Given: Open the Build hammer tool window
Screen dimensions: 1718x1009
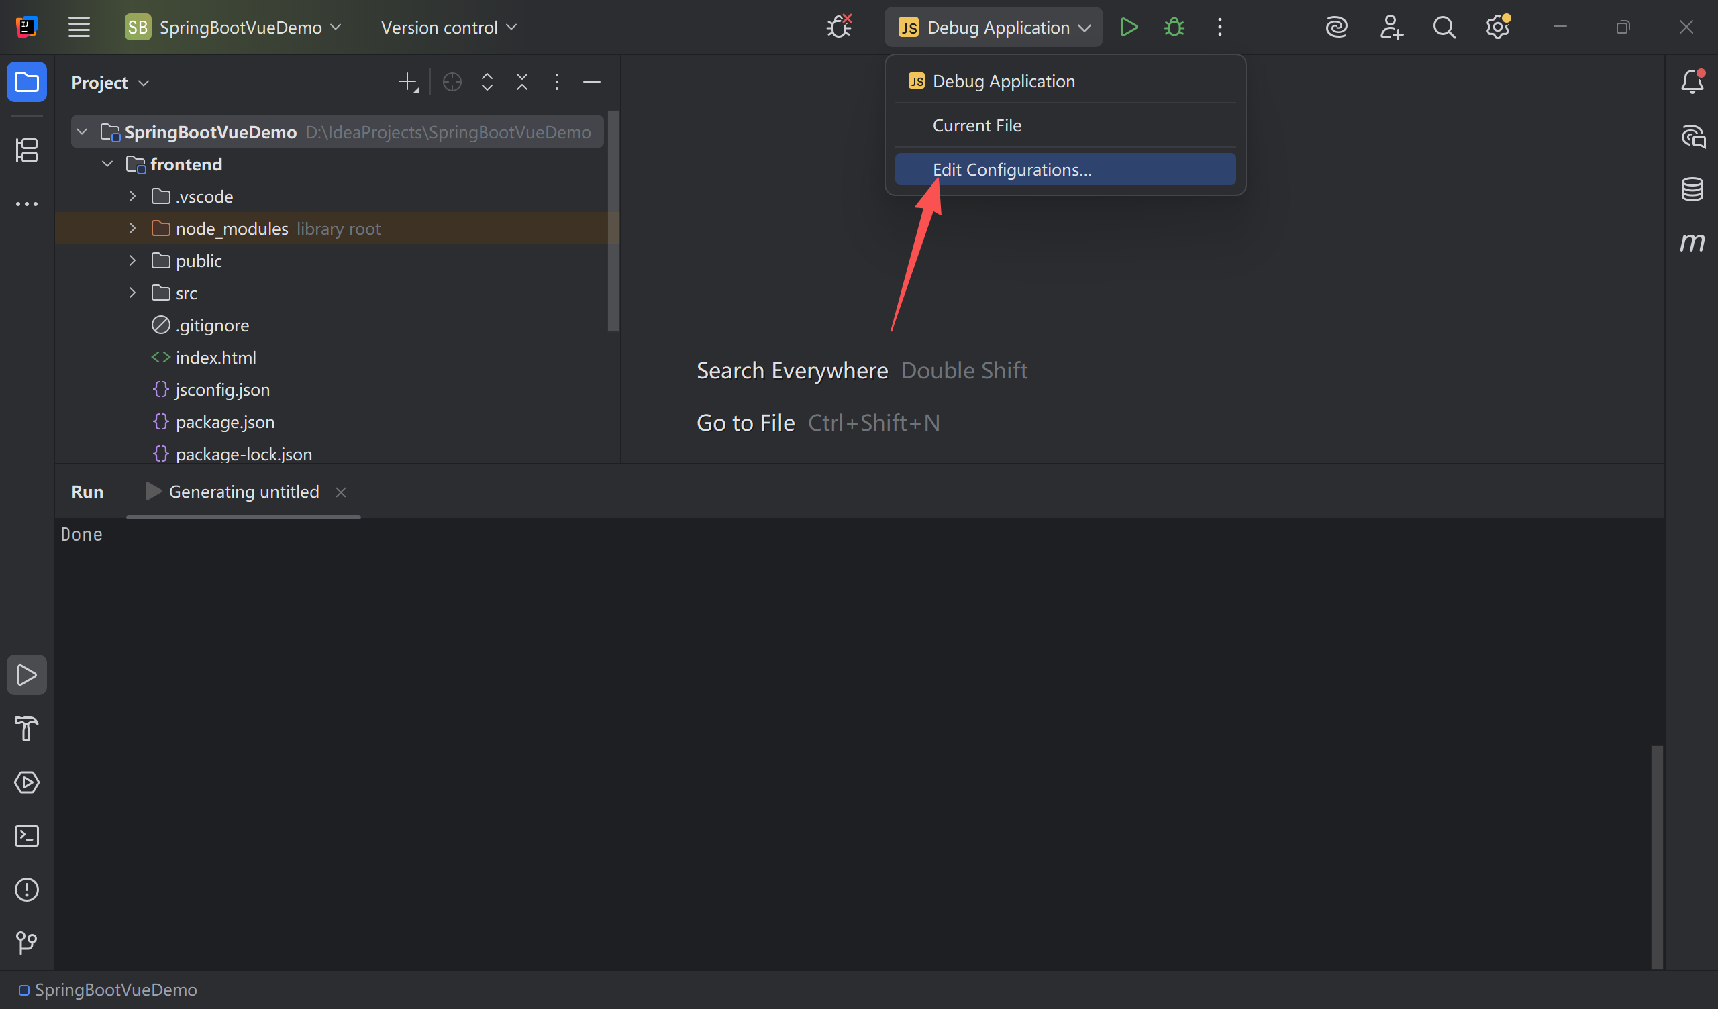Looking at the screenshot, I should point(27,728).
